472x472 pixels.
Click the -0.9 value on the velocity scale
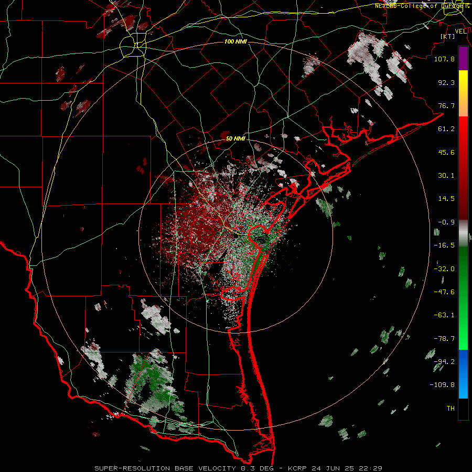446,222
